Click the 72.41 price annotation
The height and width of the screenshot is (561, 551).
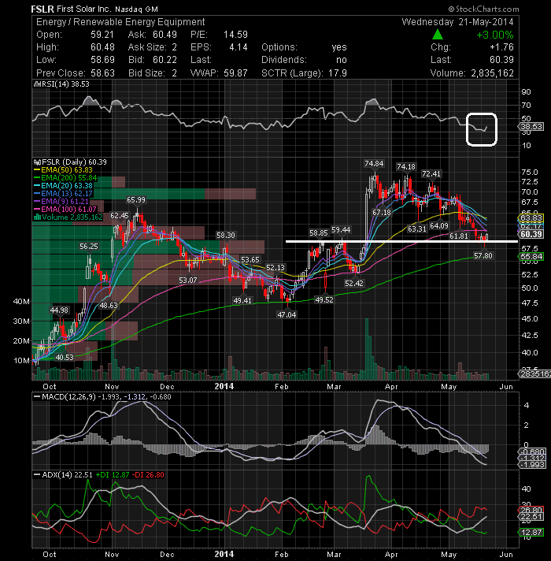point(431,174)
